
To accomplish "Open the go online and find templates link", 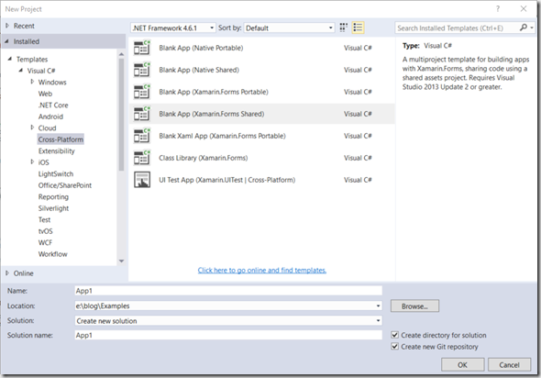I will coord(262,270).
